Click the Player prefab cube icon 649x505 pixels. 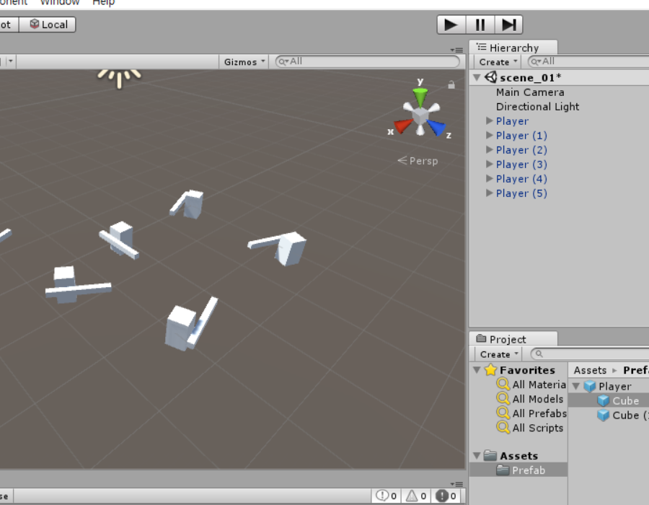pos(589,386)
